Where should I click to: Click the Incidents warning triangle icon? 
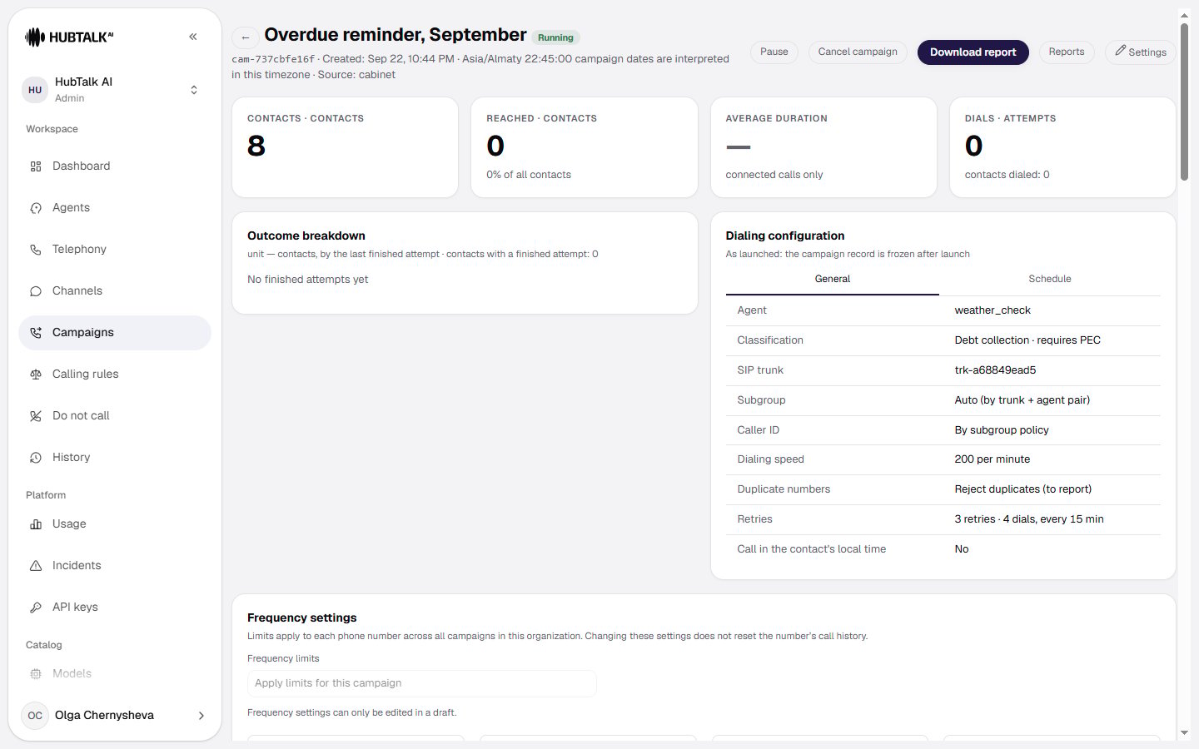point(36,566)
